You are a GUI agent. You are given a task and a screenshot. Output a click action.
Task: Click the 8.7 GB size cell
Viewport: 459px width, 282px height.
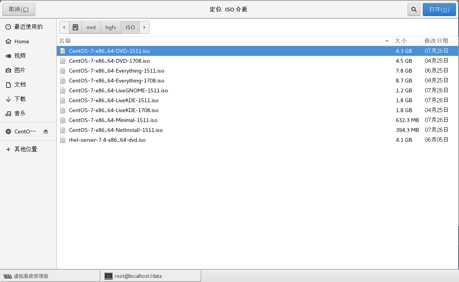click(x=404, y=81)
